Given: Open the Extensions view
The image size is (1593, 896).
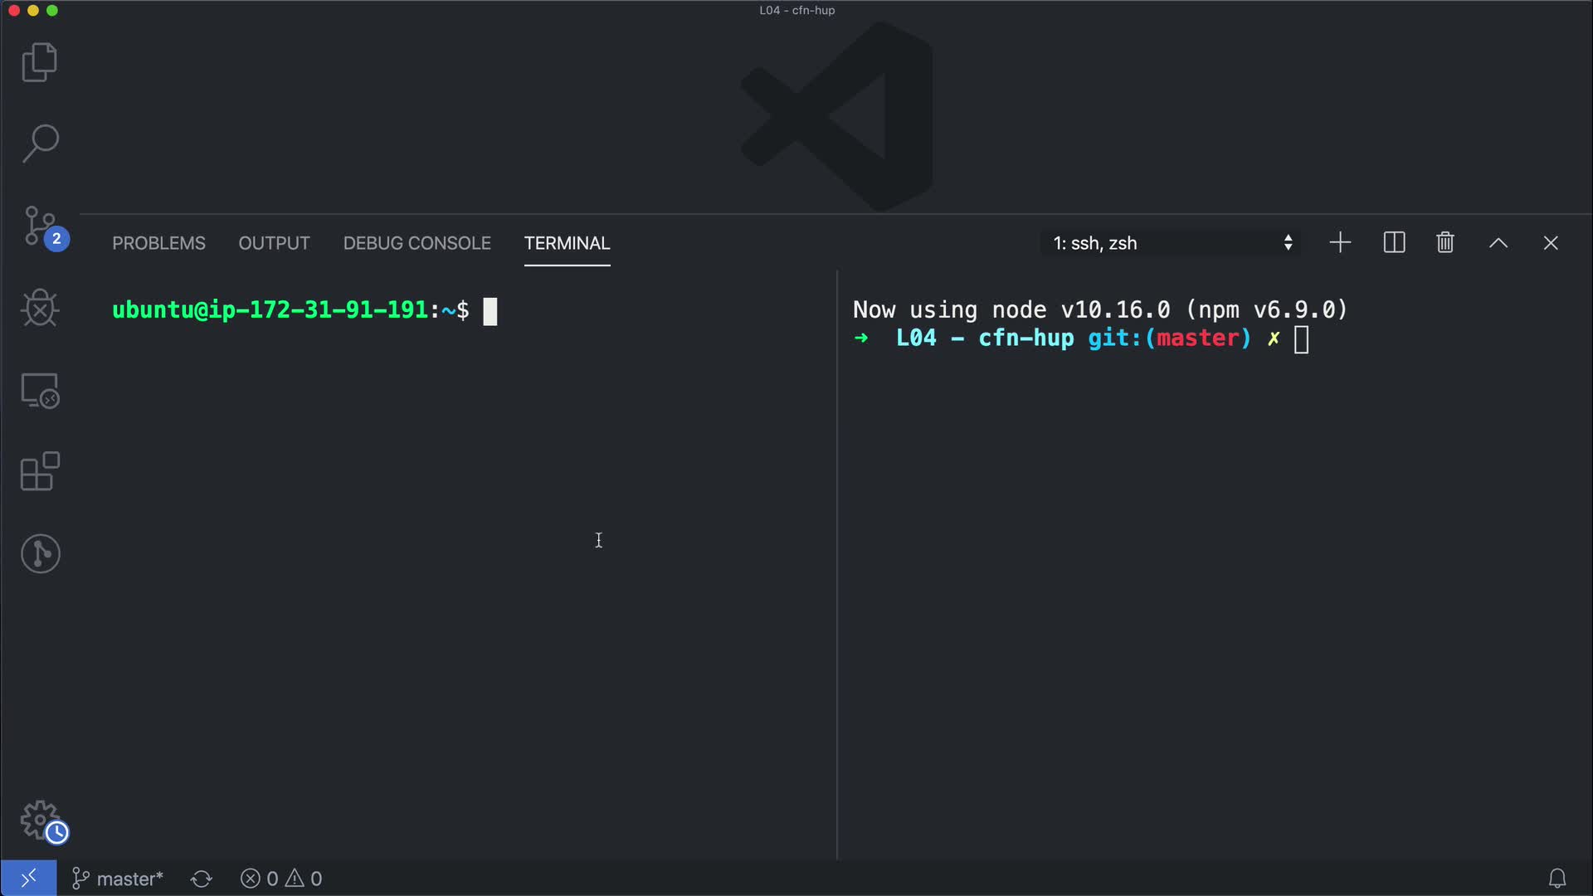Looking at the screenshot, I should 40,471.
